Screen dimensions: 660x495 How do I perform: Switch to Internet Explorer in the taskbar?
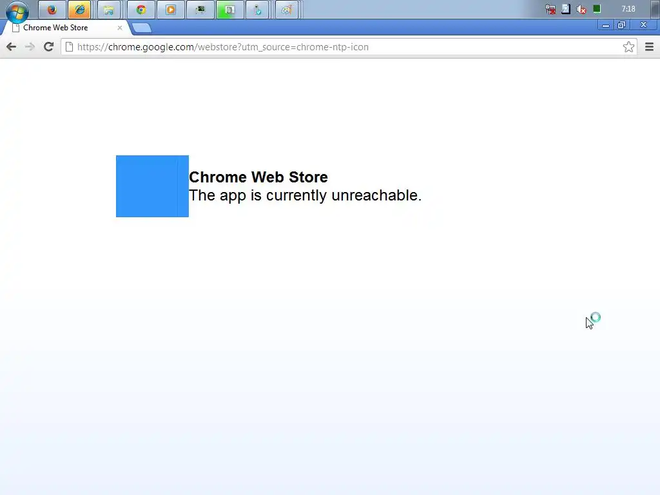(x=79, y=10)
